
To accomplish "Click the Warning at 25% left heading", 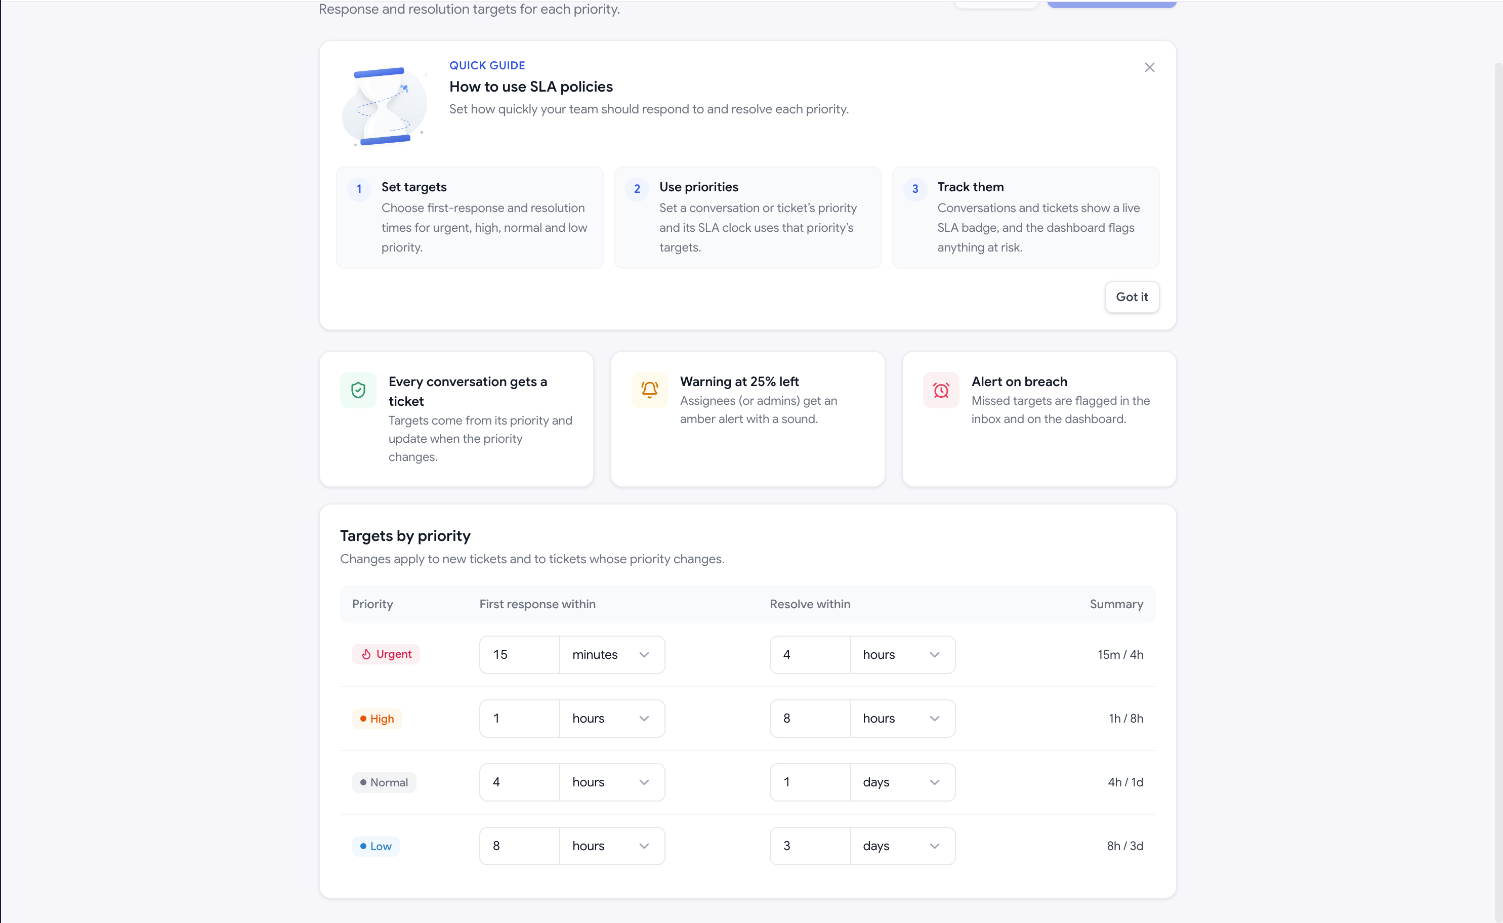I will point(739,382).
